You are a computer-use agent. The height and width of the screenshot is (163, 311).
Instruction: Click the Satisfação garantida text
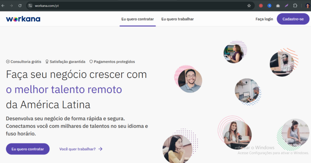pyautogui.click(x=67, y=62)
